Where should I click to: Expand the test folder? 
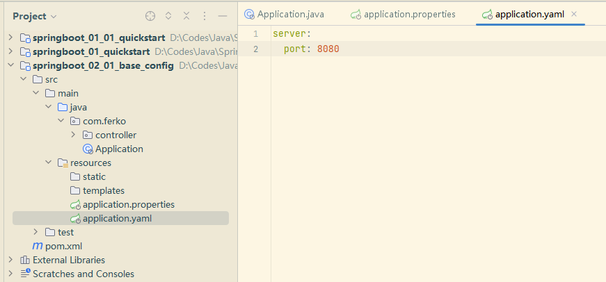35,232
